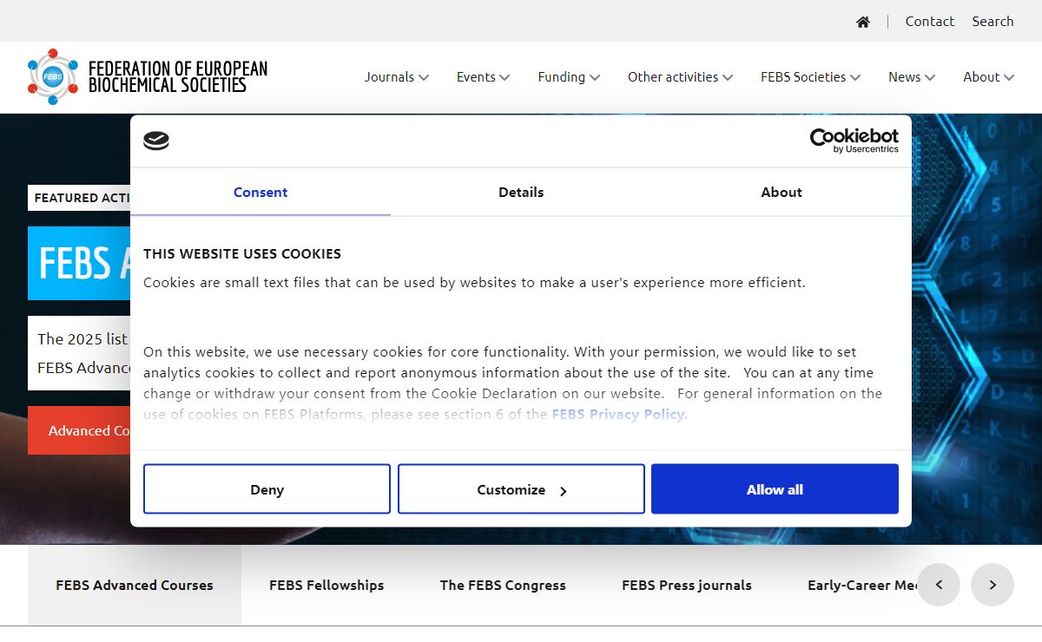Select the FEBS Press journals tab
Screen dimensions: 1042x642
pyautogui.click(x=687, y=585)
